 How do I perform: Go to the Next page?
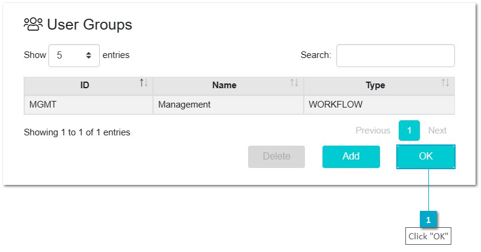pyautogui.click(x=437, y=131)
